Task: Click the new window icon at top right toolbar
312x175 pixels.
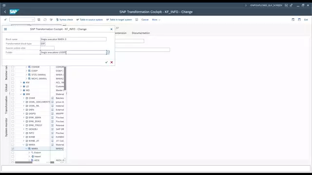Action: click(x=293, y=19)
